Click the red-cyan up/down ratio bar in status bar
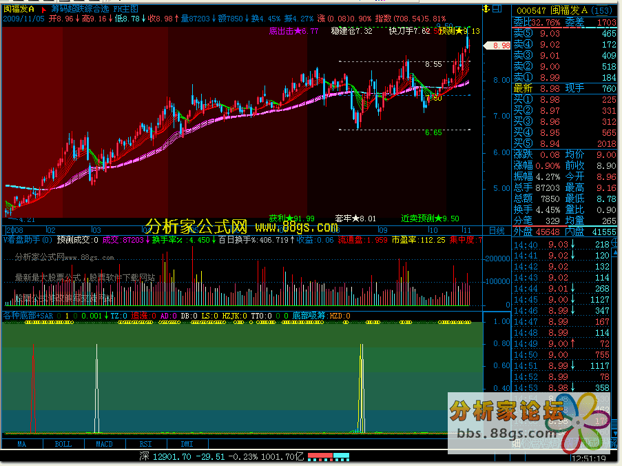 point(329,457)
